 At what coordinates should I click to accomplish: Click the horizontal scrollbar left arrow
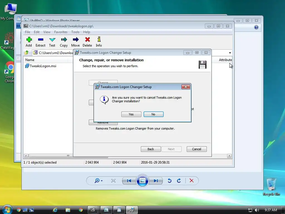(x=26, y=156)
